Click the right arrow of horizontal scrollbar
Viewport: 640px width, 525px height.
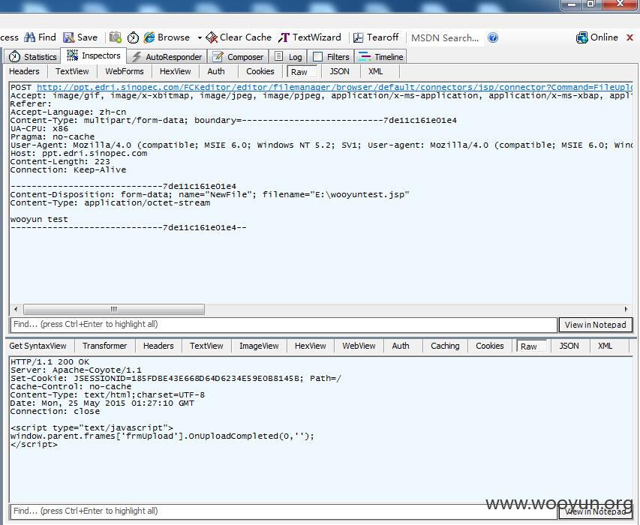tap(626, 309)
